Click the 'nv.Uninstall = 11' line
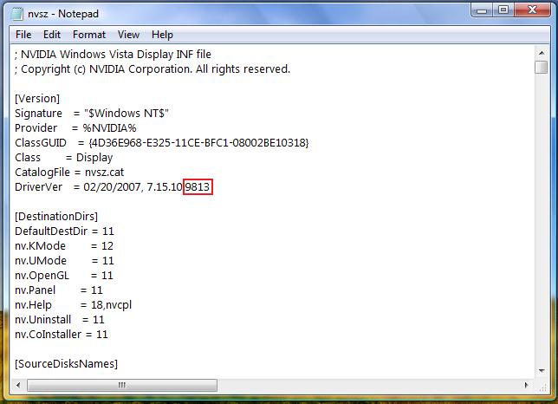This screenshot has width=558, height=404. click(x=60, y=320)
